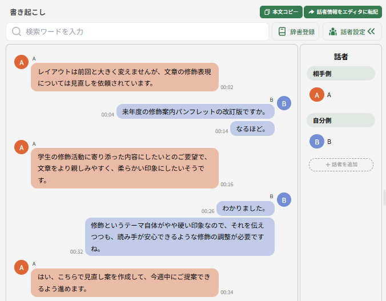
Task: Click the 本文コピー button
Action: point(281,12)
